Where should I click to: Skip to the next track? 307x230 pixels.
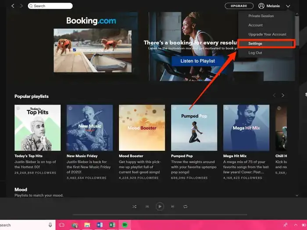pos(173,206)
